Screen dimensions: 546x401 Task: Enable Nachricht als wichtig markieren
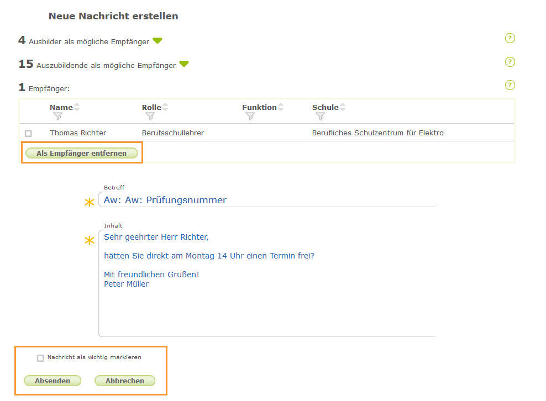[40, 358]
